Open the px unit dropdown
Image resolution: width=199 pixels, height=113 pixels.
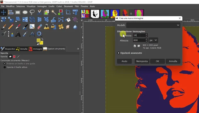(153, 40)
